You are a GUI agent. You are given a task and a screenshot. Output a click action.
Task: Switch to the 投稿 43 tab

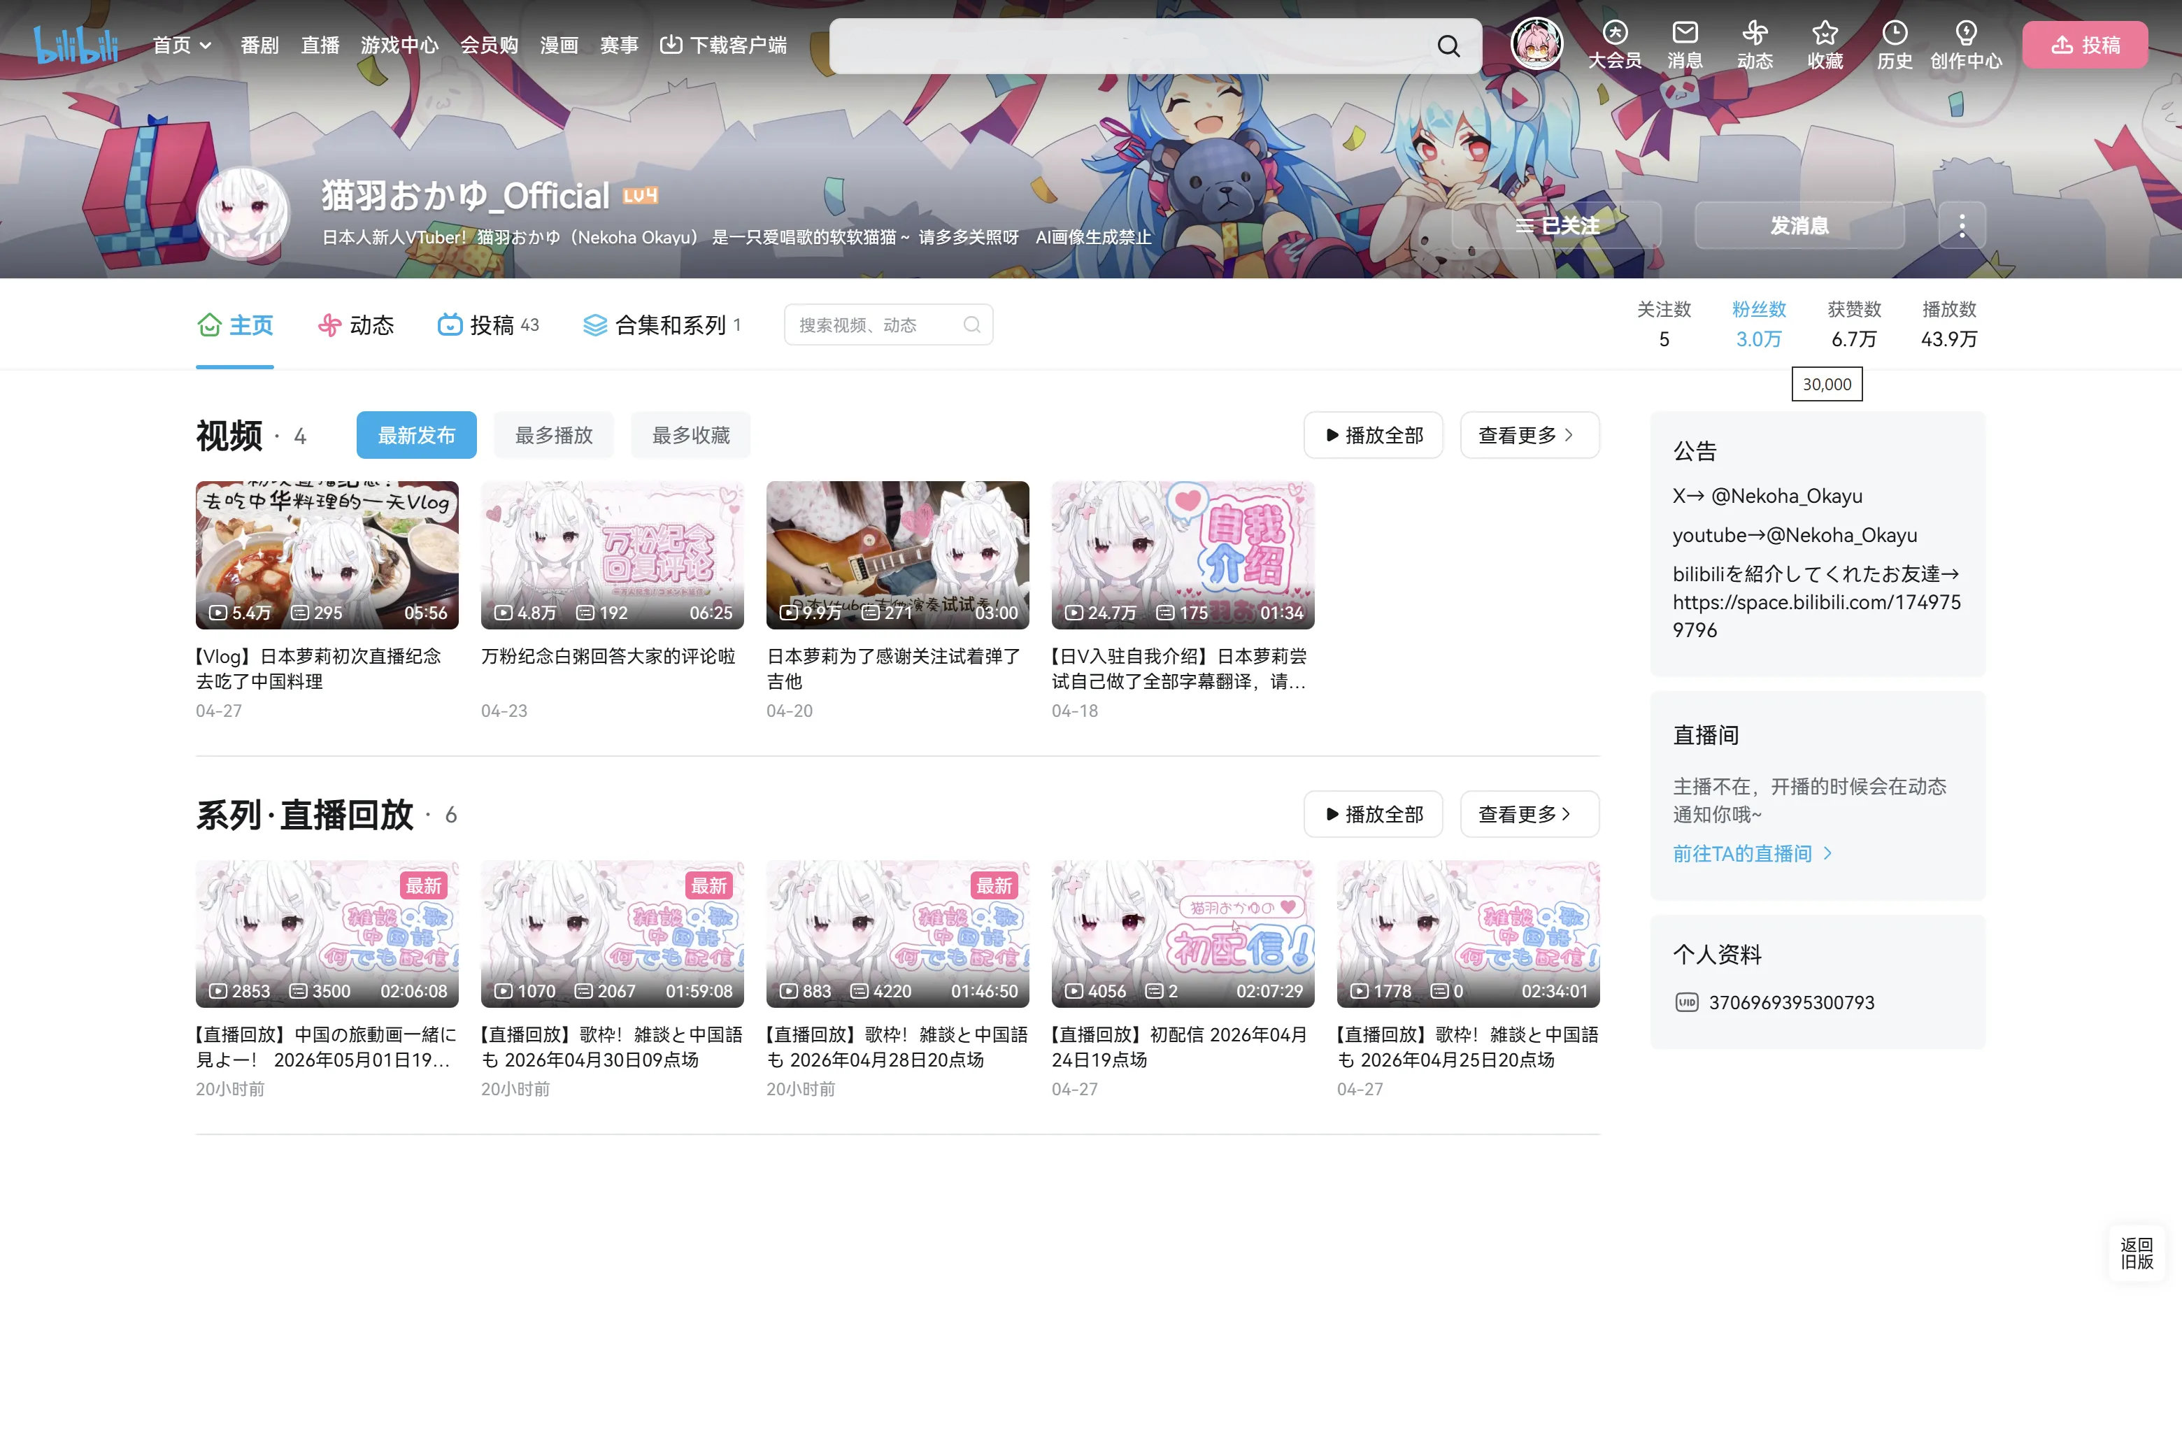pos(487,325)
